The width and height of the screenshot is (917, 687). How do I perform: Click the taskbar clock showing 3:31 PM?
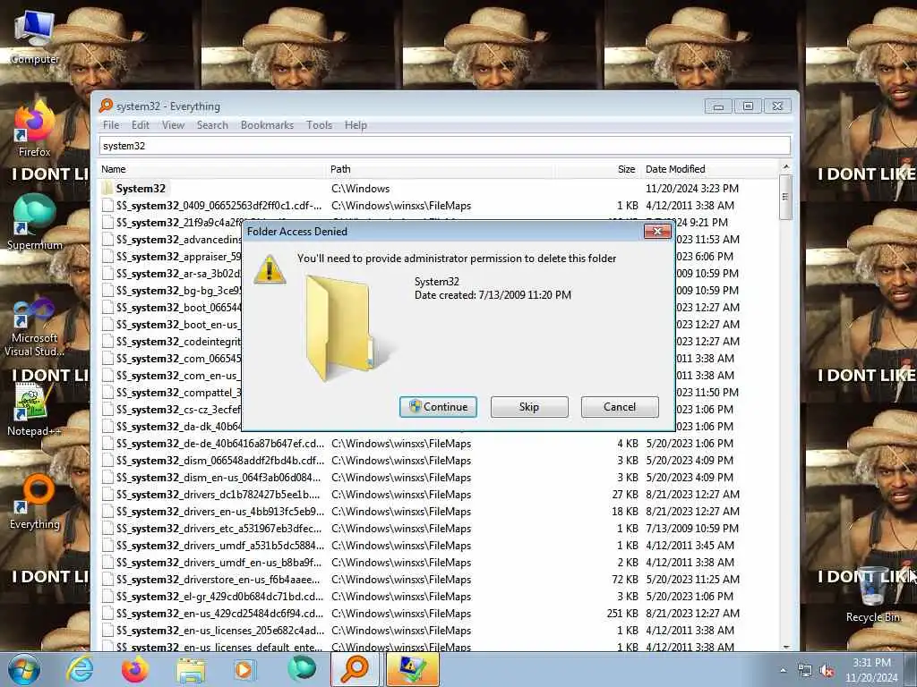pos(871,670)
